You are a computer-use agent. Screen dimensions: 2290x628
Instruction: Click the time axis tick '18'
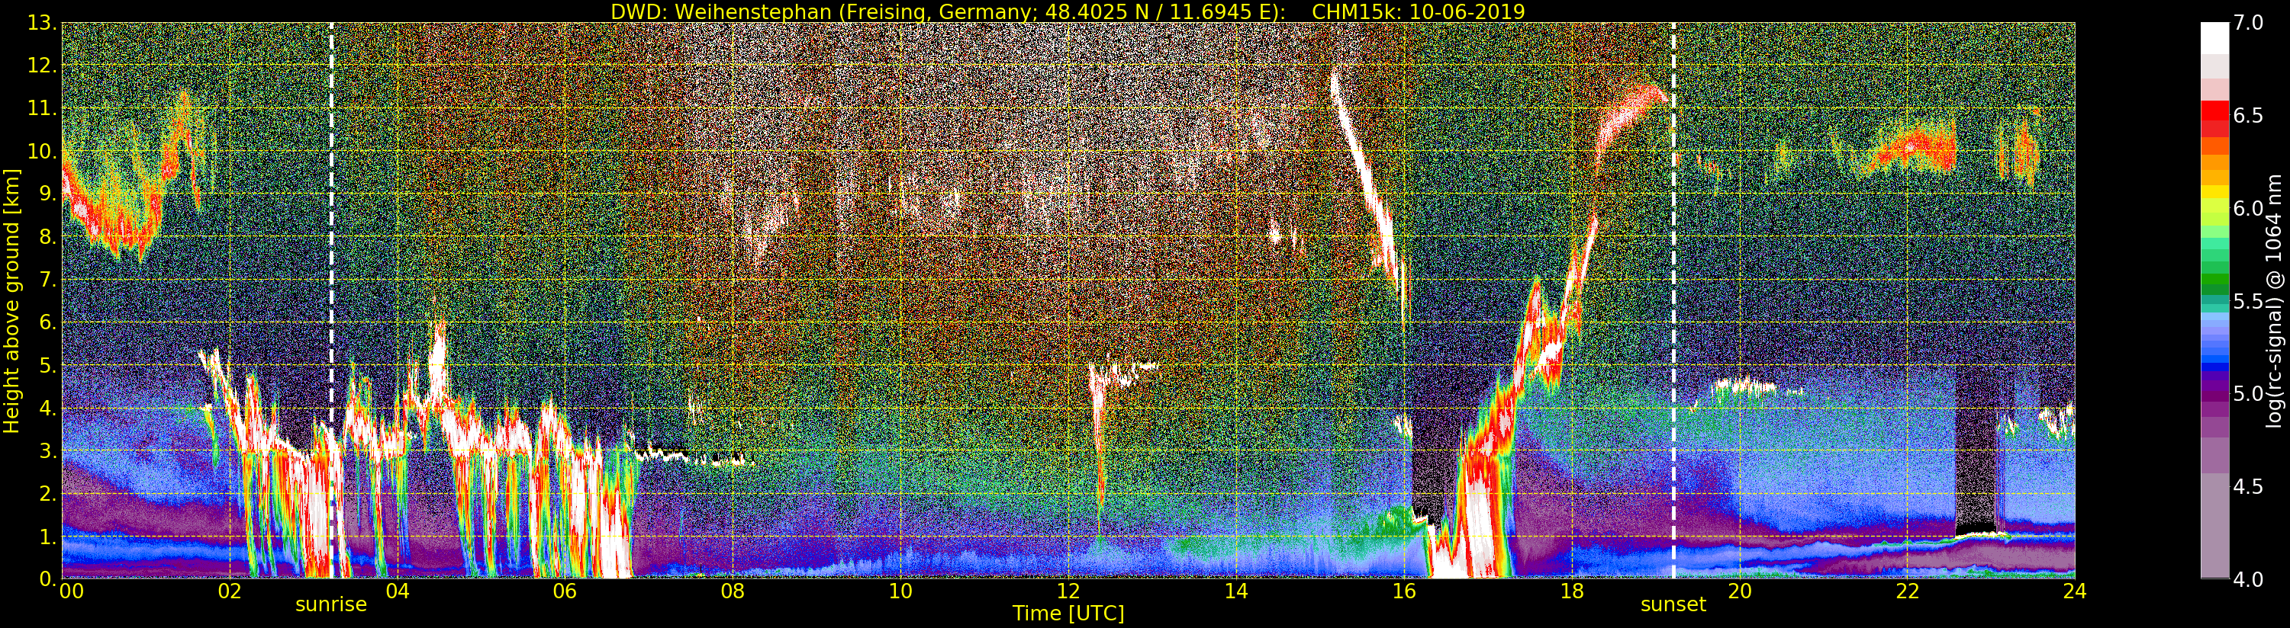(x=1572, y=591)
